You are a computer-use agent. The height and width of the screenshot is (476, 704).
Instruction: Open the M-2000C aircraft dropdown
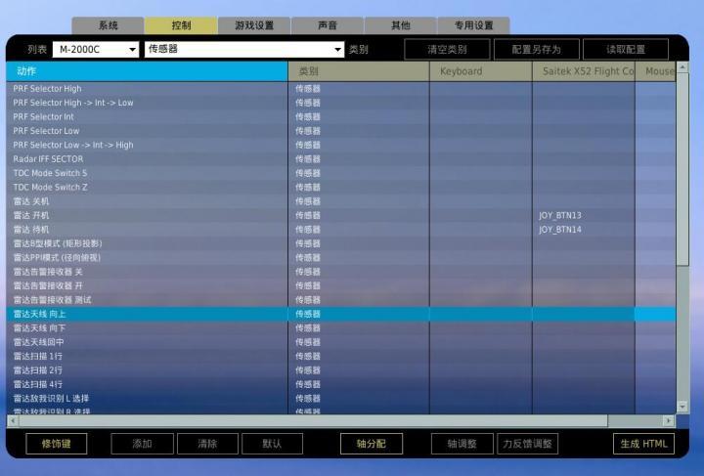tap(96, 49)
